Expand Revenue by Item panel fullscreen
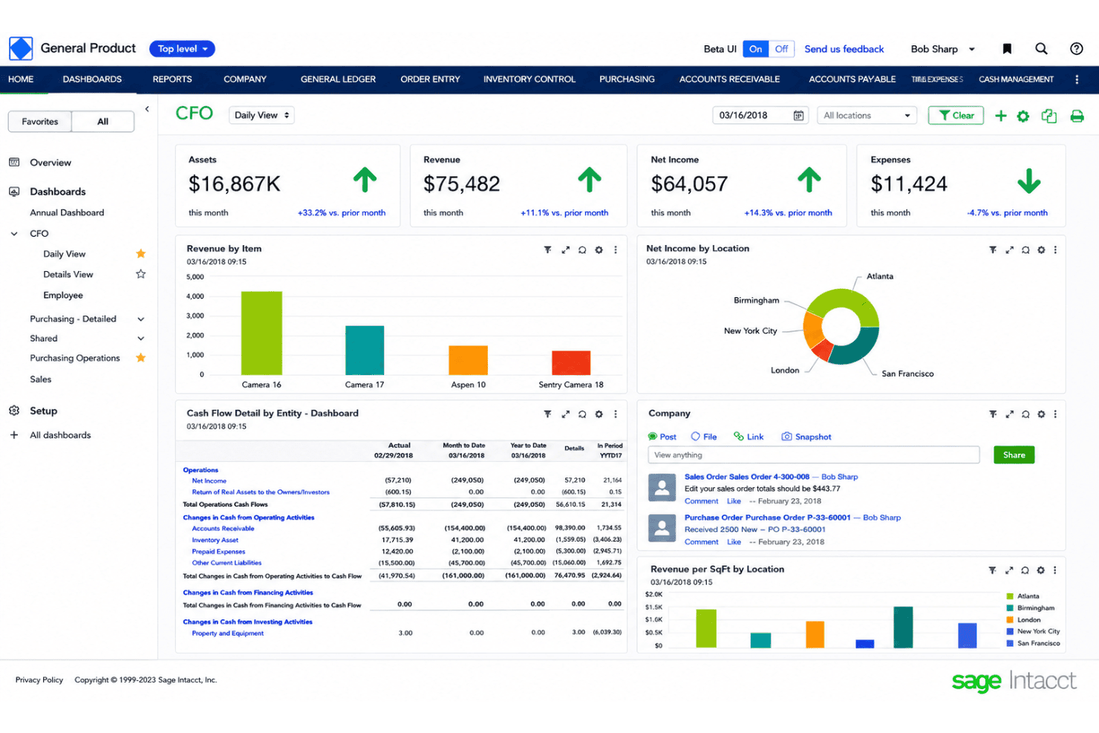Viewport: 1099px width, 733px height. 565,250
